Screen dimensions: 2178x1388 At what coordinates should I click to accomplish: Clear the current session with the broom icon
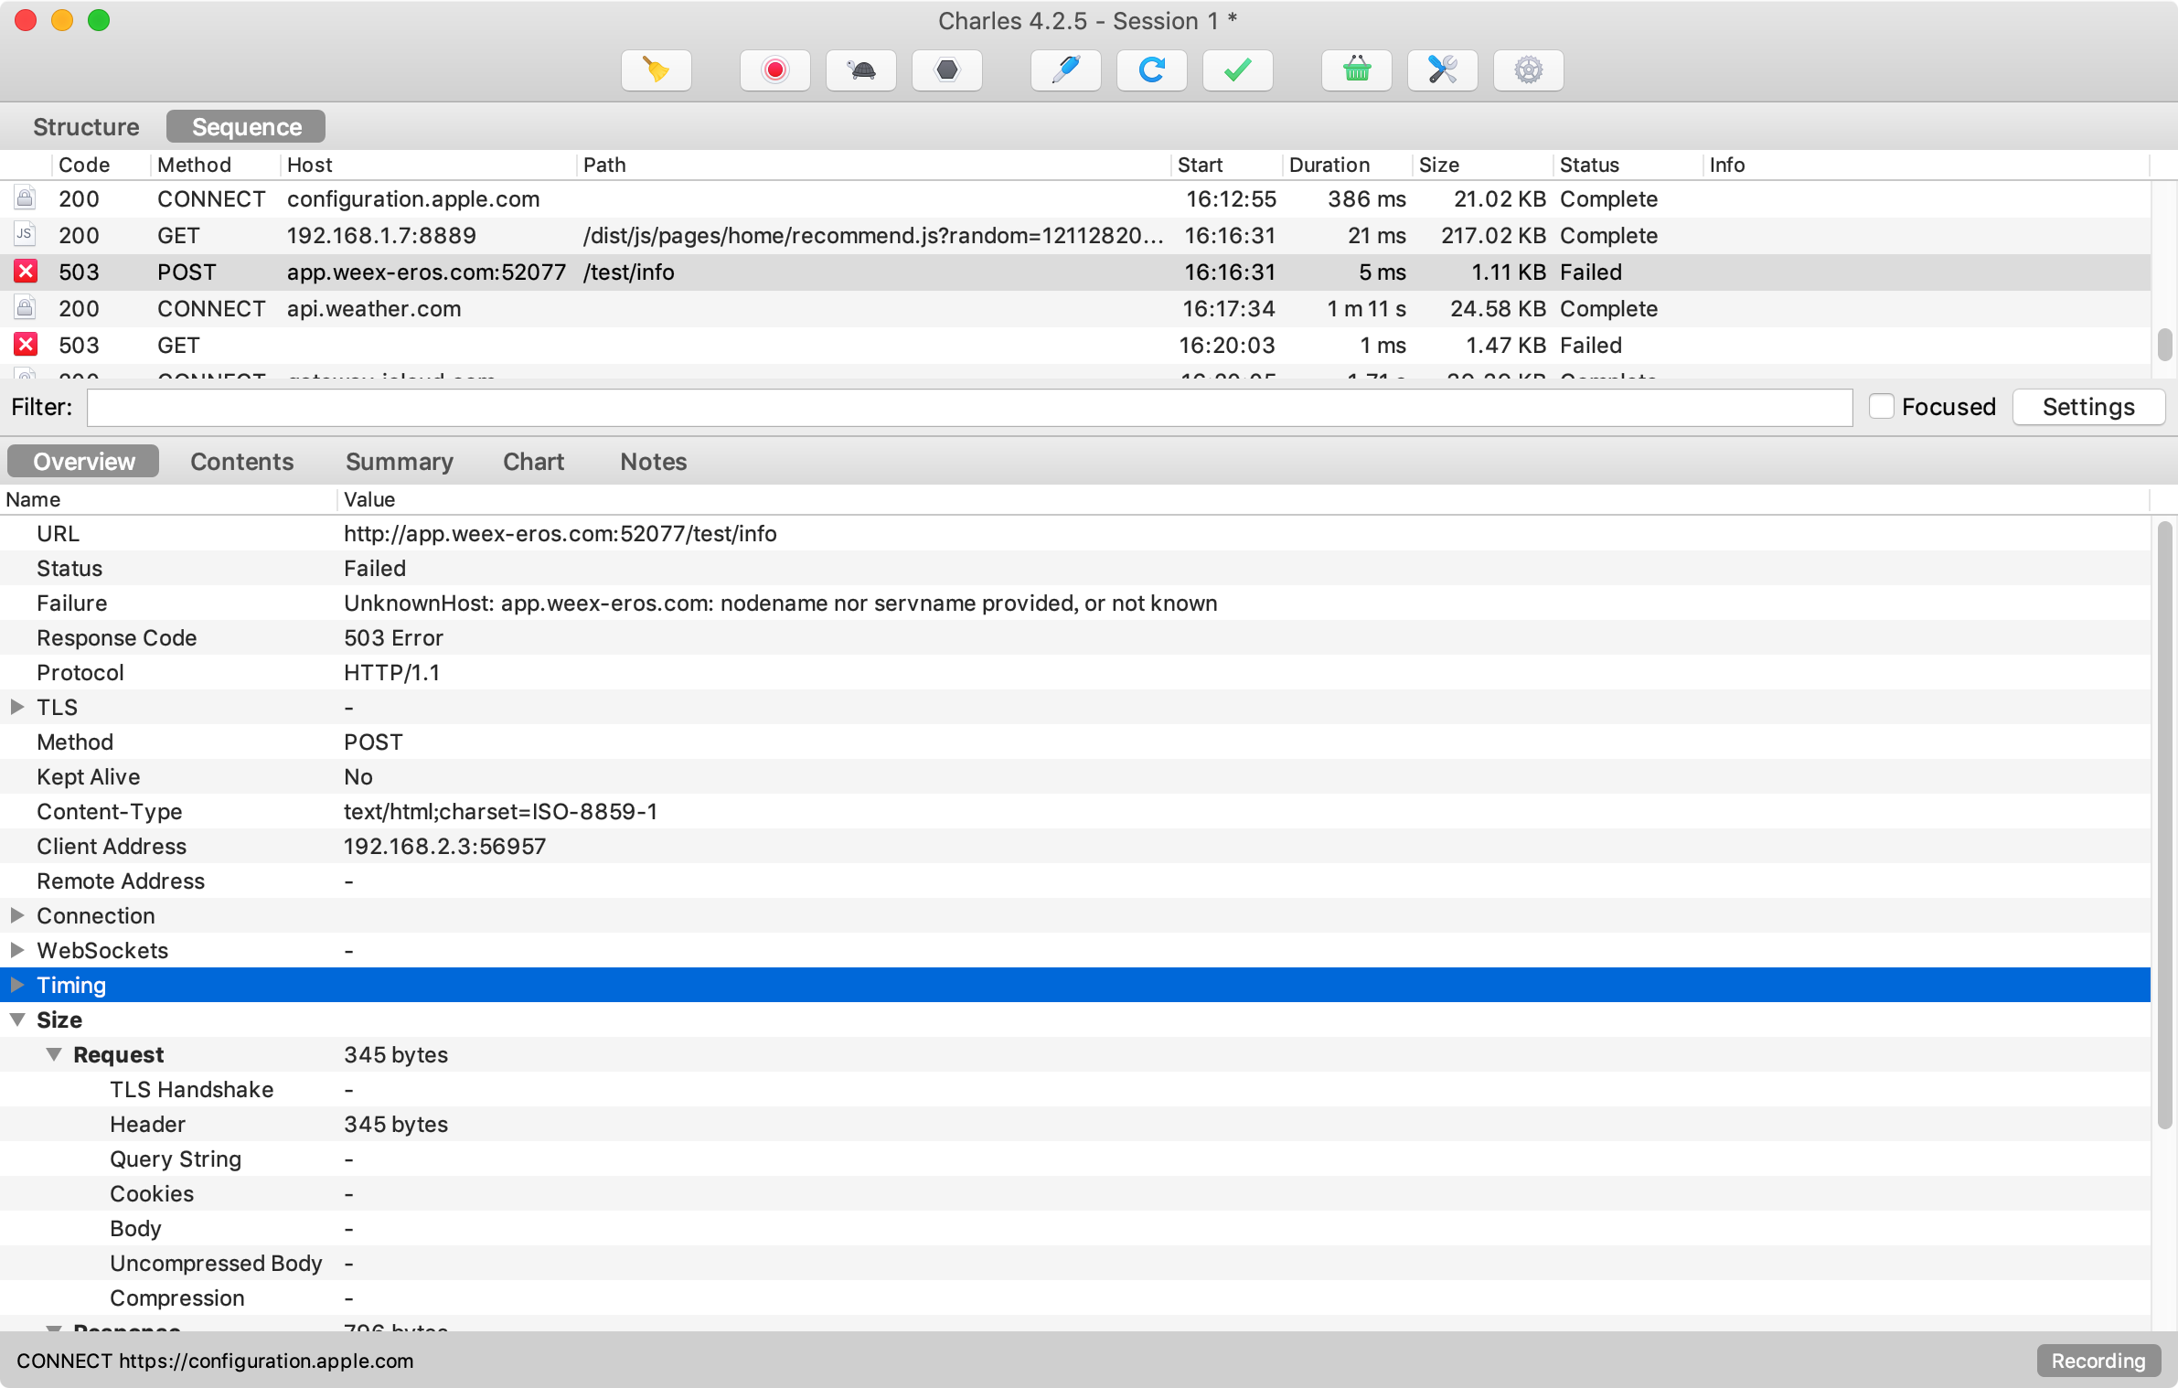click(656, 70)
